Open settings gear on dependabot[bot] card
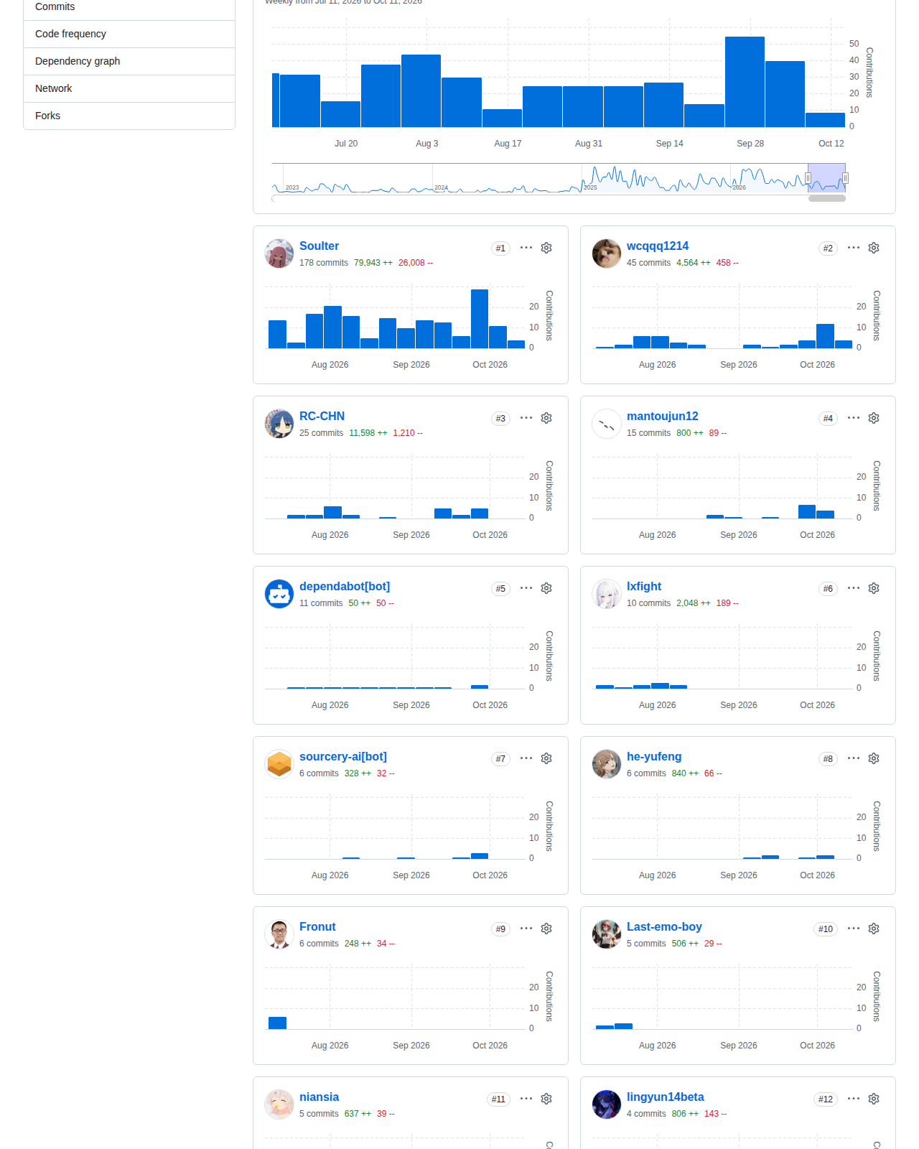Viewport: 919px width, 1149px height. point(546,588)
